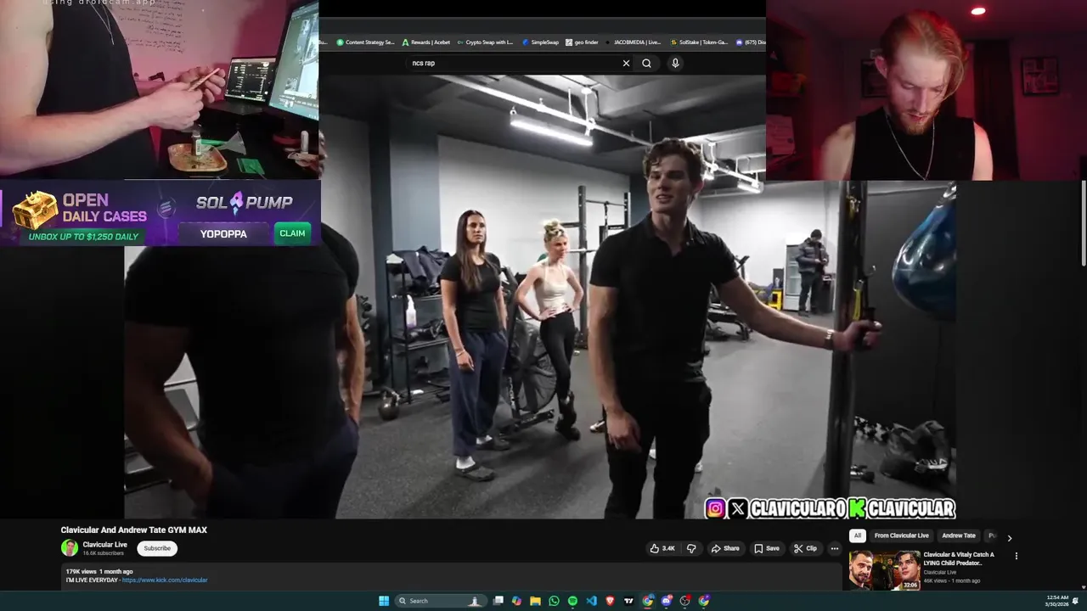Create a Clip of the video

point(805,548)
